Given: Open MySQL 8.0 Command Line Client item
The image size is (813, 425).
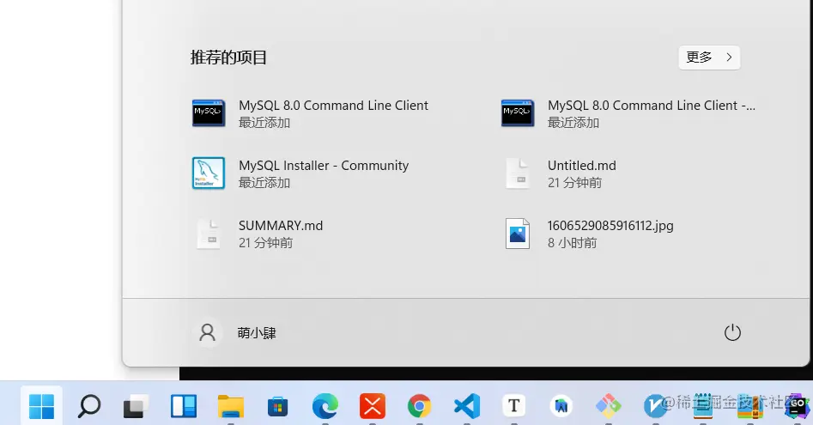Looking at the screenshot, I should coord(311,113).
